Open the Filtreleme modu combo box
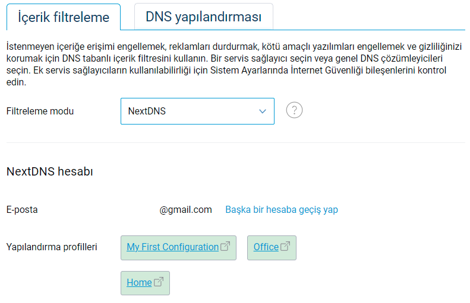 (x=197, y=111)
